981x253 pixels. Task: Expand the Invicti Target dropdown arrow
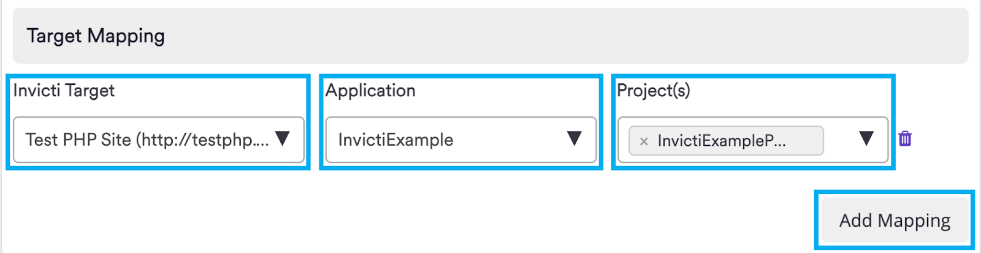click(283, 138)
